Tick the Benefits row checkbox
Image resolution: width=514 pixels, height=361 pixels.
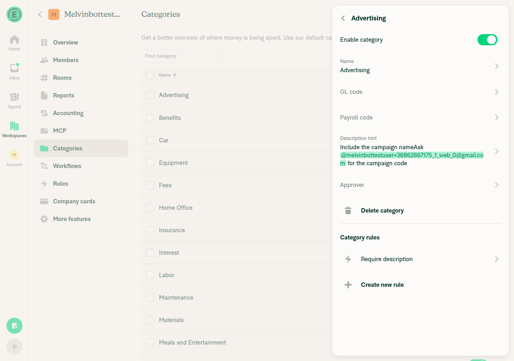tap(150, 118)
